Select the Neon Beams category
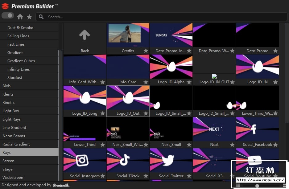The width and height of the screenshot is (289, 189). point(14,136)
